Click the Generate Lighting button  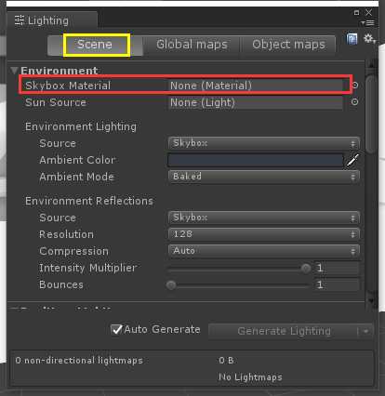(284, 331)
